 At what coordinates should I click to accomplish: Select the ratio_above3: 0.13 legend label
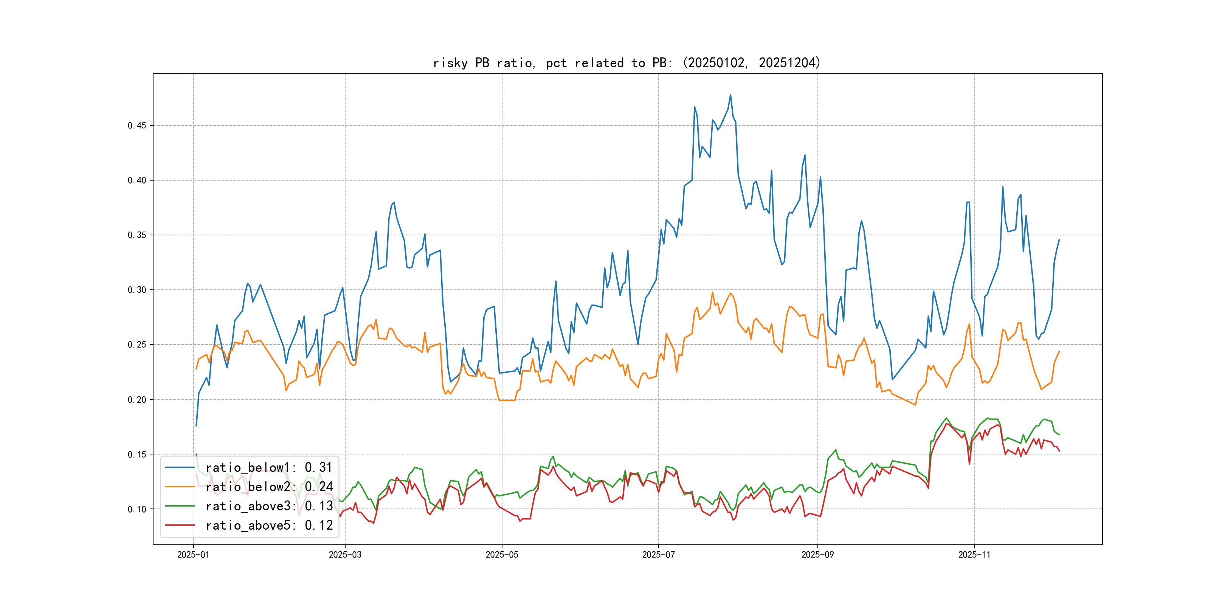[x=269, y=506]
